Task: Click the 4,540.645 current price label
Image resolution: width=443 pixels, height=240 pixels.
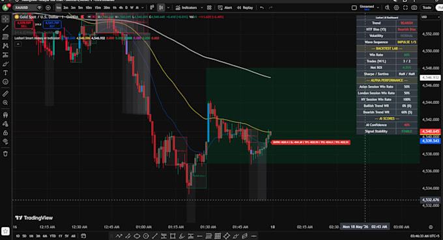Action: click(430, 131)
